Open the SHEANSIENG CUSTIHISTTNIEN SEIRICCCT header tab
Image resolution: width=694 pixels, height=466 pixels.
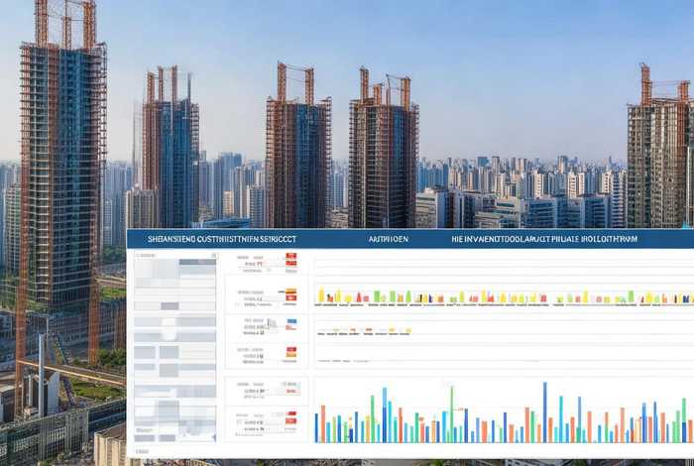tap(221, 239)
